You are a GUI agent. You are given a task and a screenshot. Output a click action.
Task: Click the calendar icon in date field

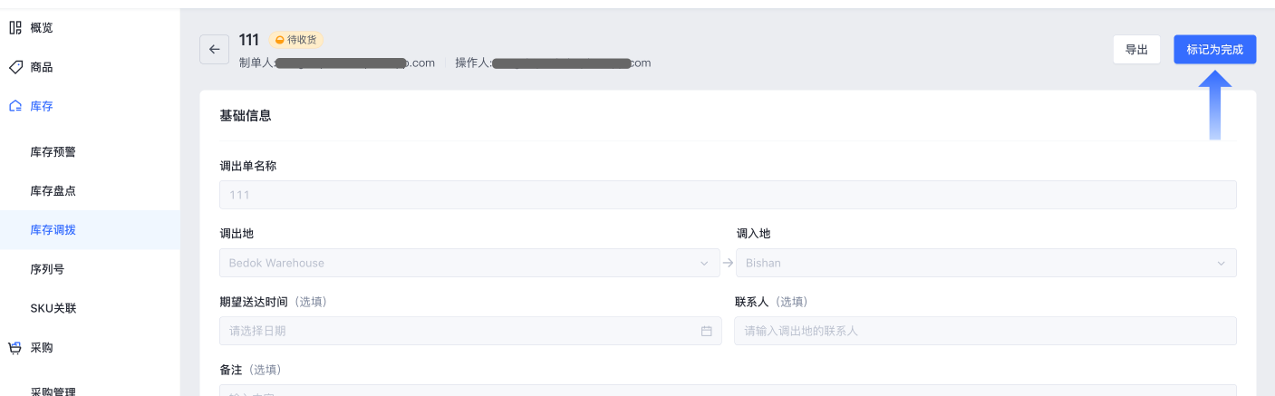pyautogui.click(x=706, y=331)
